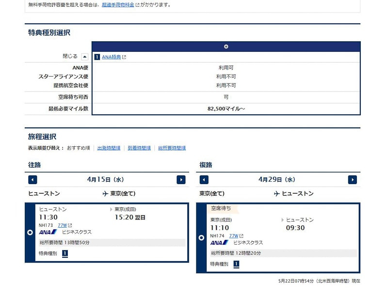The width and height of the screenshot is (388, 297).
Task: Click the ANA logo on return flight NH174
Action: point(219,243)
